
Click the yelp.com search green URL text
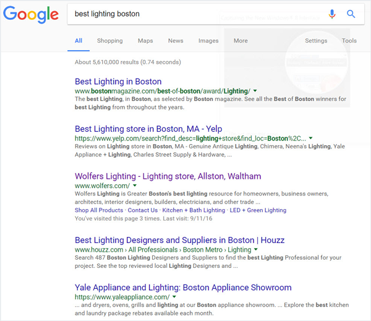click(190, 139)
